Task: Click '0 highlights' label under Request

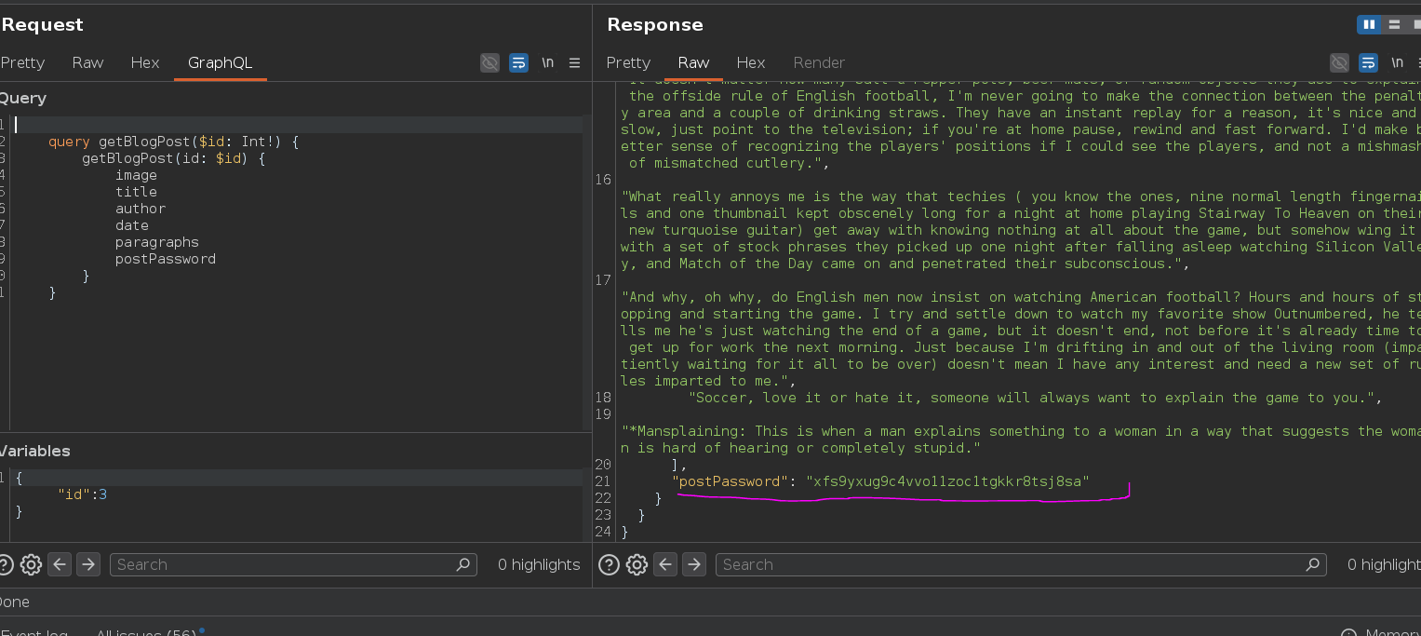Action: (x=539, y=564)
